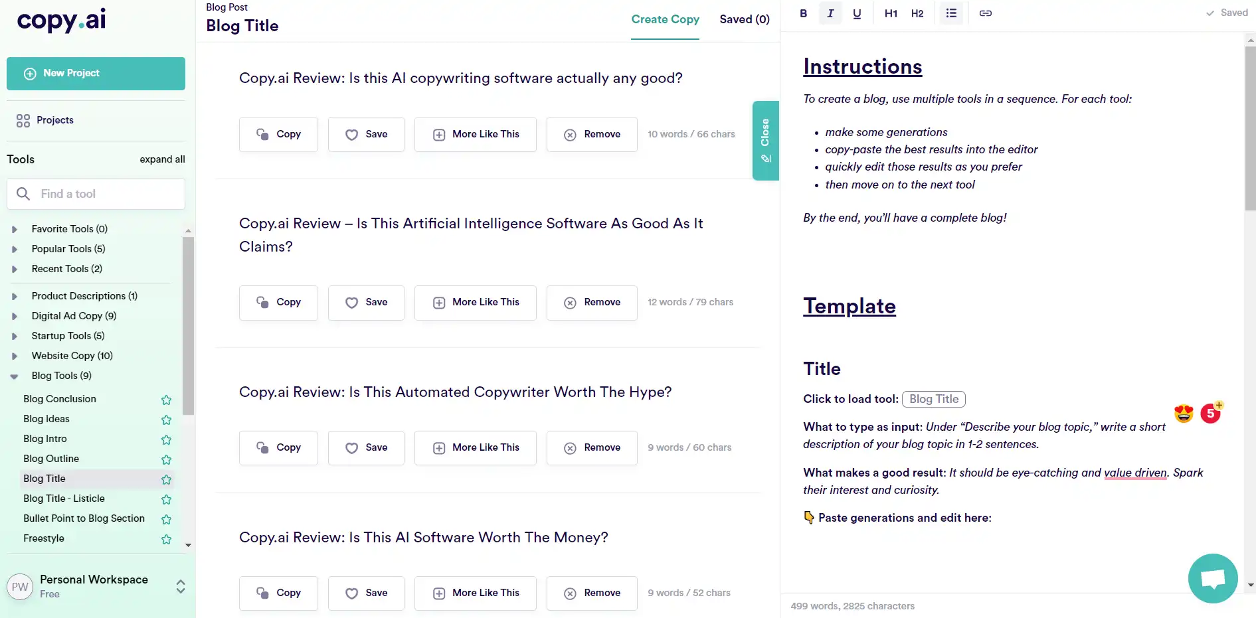The width and height of the screenshot is (1256, 618).
Task: Click the Find a tool search field
Action: pyautogui.click(x=96, y=194)
